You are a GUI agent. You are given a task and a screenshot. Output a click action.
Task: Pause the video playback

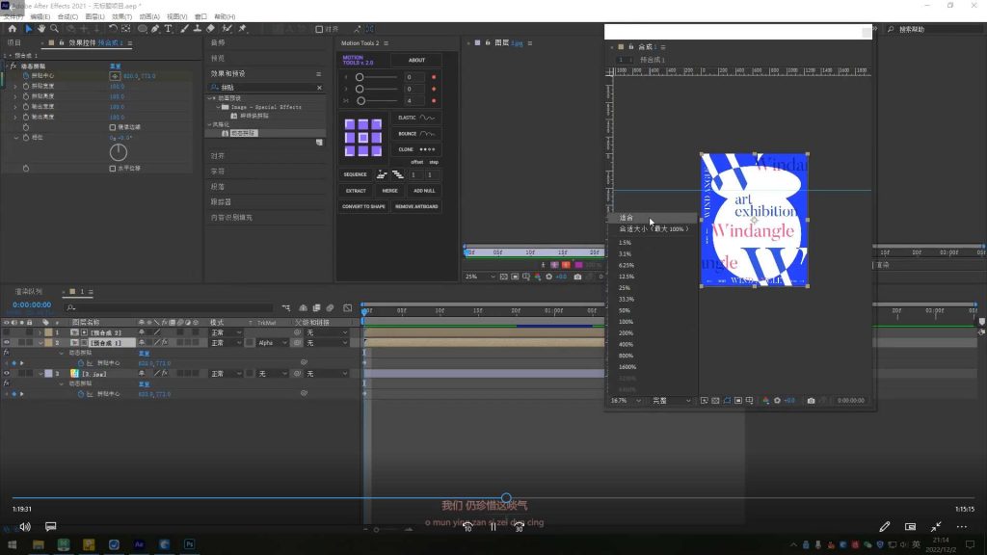coord(493,527)
